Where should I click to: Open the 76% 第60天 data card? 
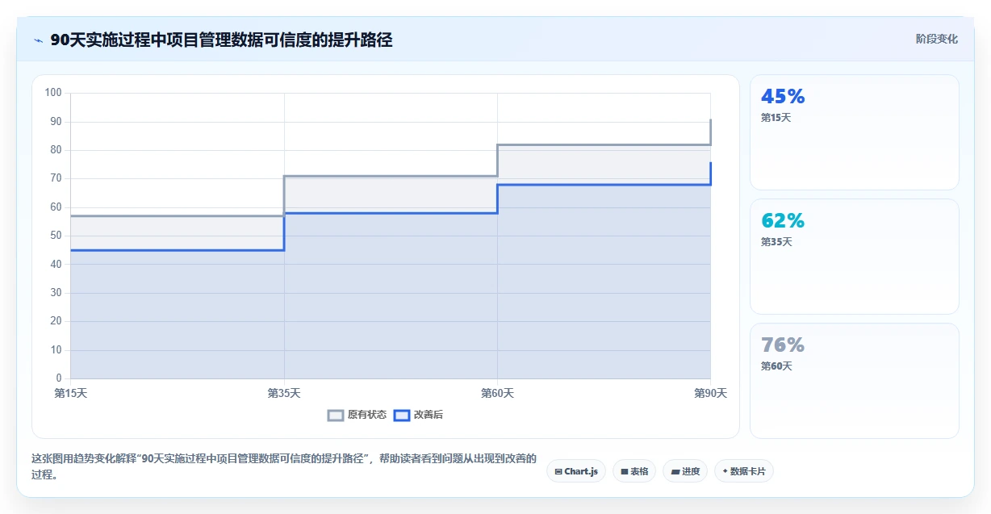pos(855,381)
